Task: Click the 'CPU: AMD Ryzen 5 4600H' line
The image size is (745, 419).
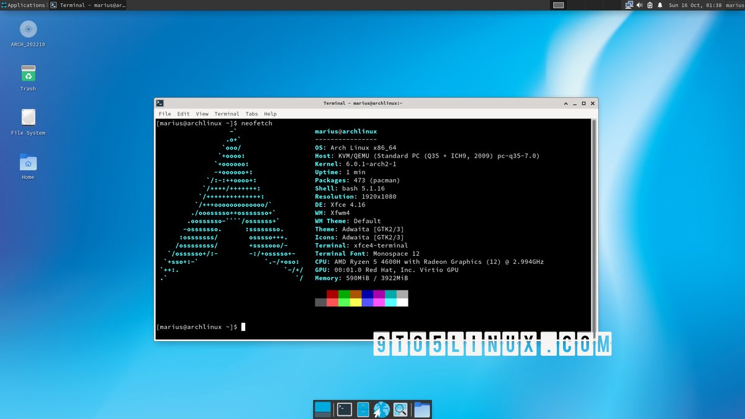Action: click(x=429, y=262)
